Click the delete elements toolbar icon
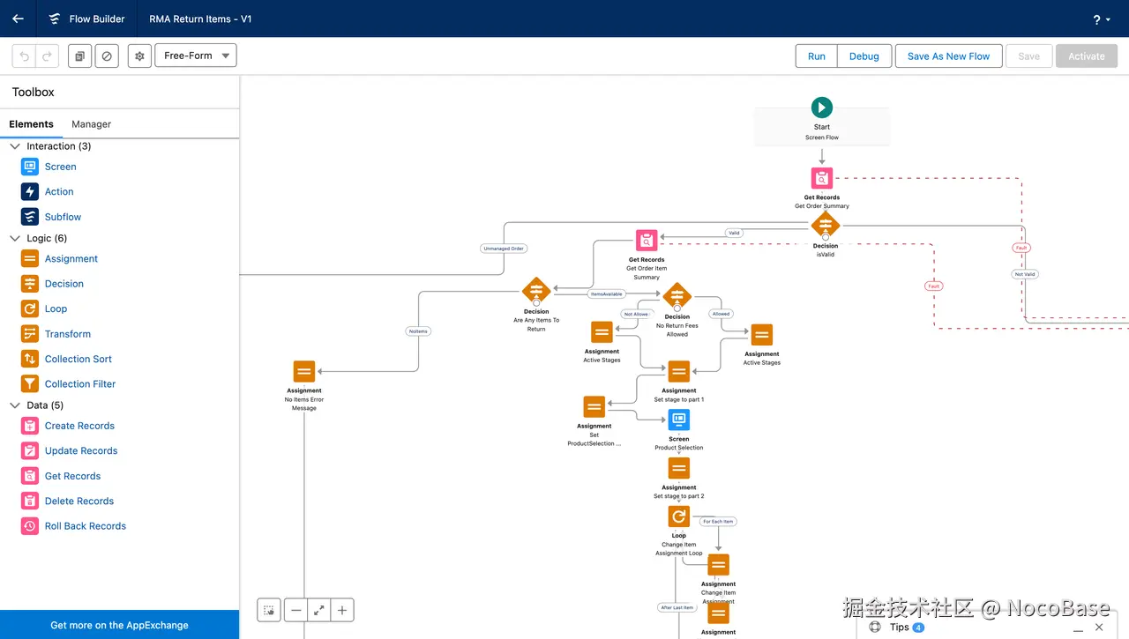This screenshot has height=639, width=1129. pos(108,56)
